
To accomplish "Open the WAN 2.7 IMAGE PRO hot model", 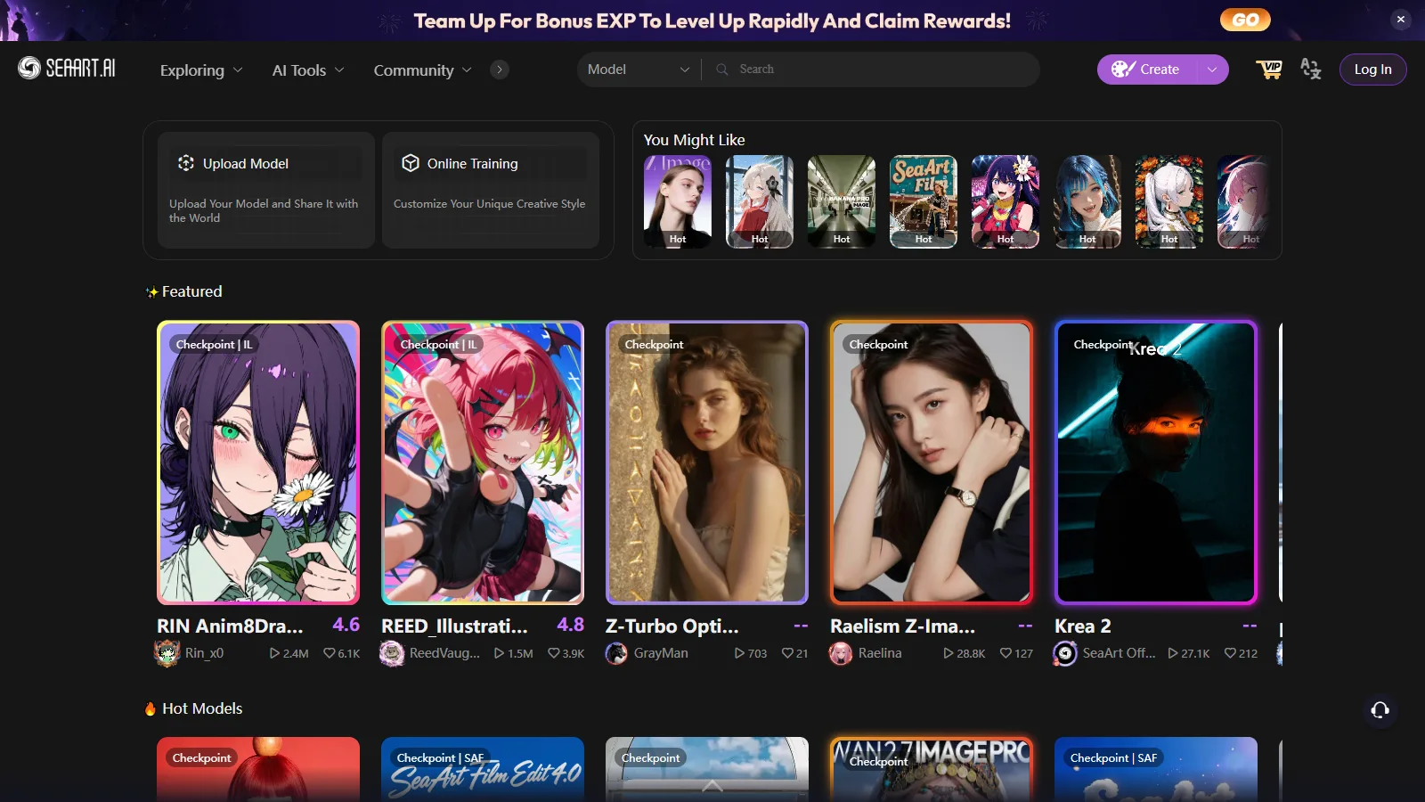I will point(932,769).
